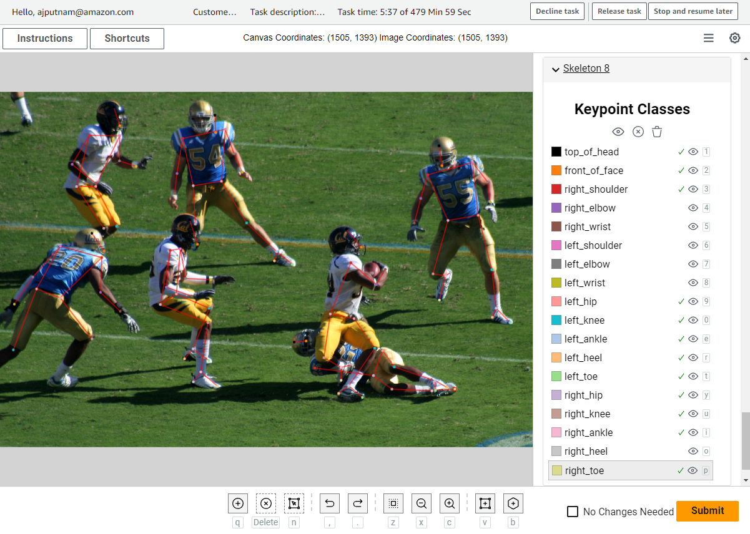Hide the left_knee keypoint
The image size is (750, 534).
click(693, 320)
